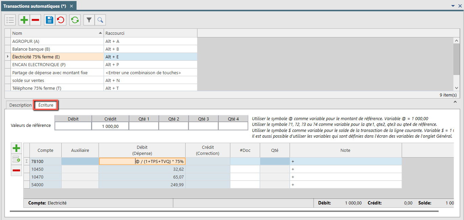Add an entry line with the large green plus

coord(16,148)
